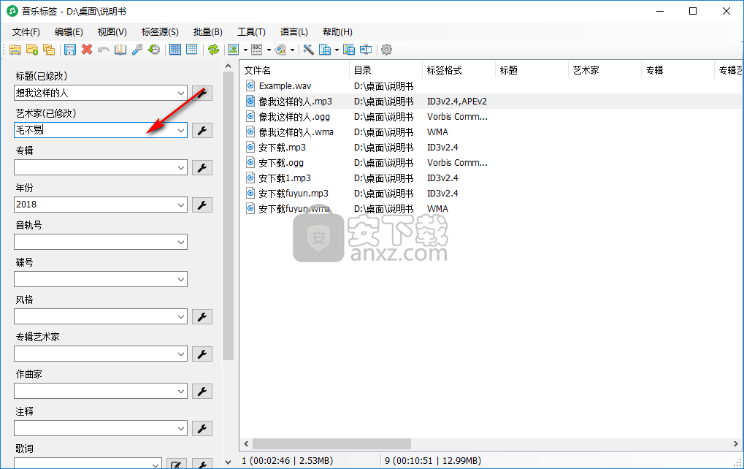Viewport: 744px width, 469px height.
Task: Save tags with the floppy disk icon
Action: (70, 50)
